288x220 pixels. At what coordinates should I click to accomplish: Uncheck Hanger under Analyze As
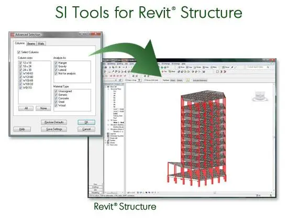56,63
